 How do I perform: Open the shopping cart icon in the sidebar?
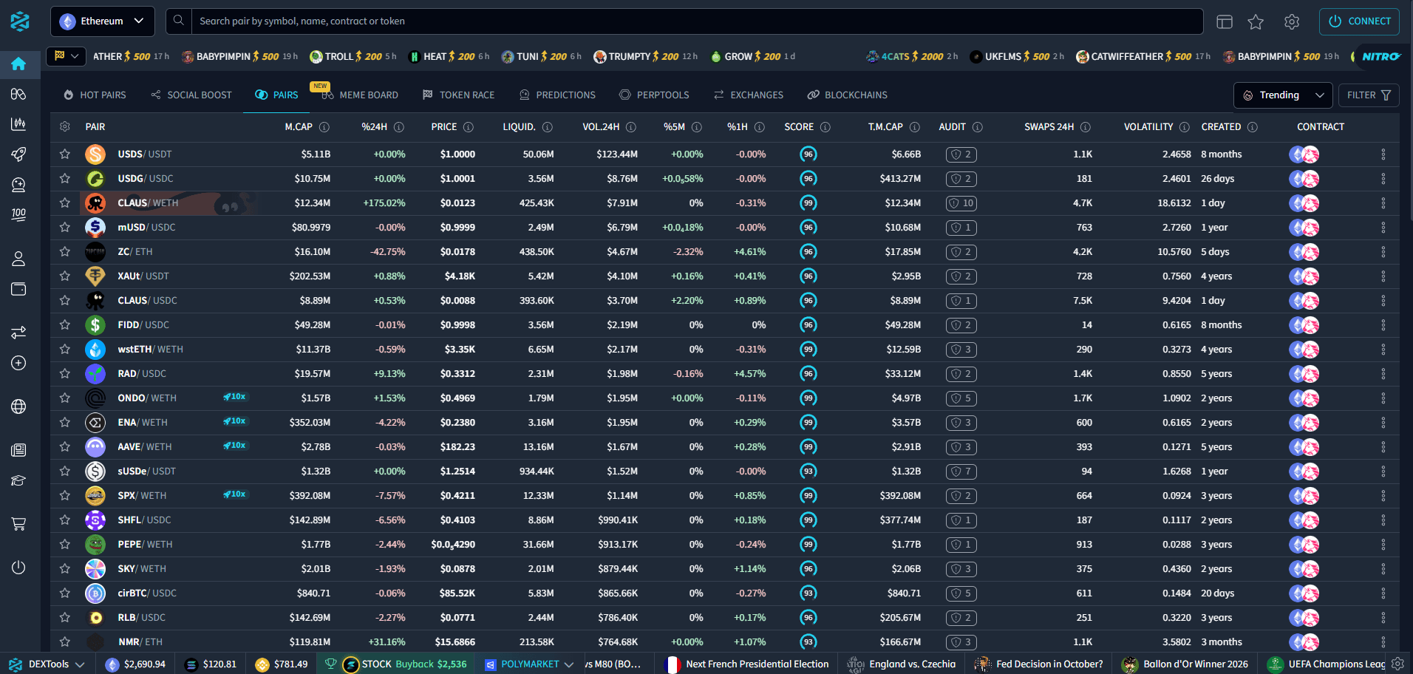coord(18,524)
